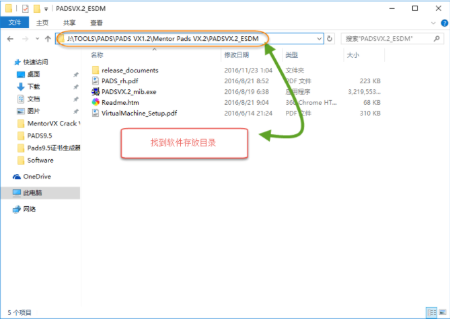Open 网络 in the navigation pane

pyautogui.click(x=24, y=210)
